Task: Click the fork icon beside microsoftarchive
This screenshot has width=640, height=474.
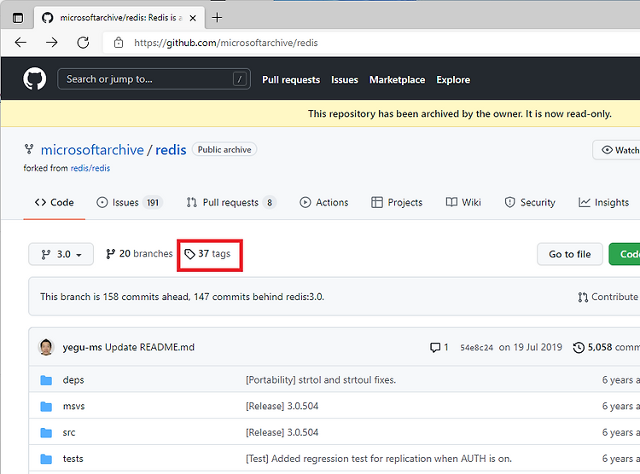Action: tap(29, 149)
